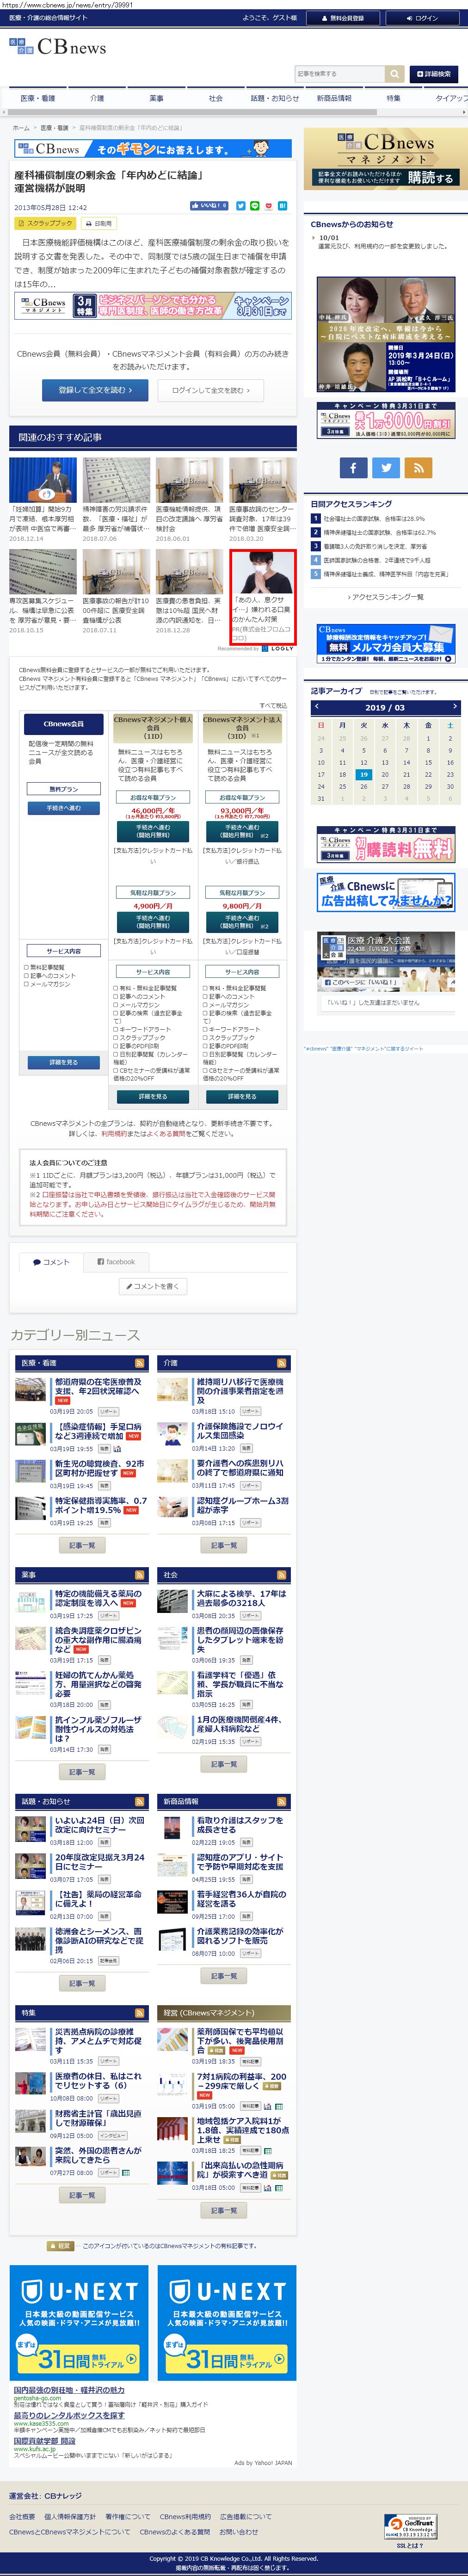Click the magnifier search button
The width and height of the screenshot is (468, 2576).
[x=395, y=74]
